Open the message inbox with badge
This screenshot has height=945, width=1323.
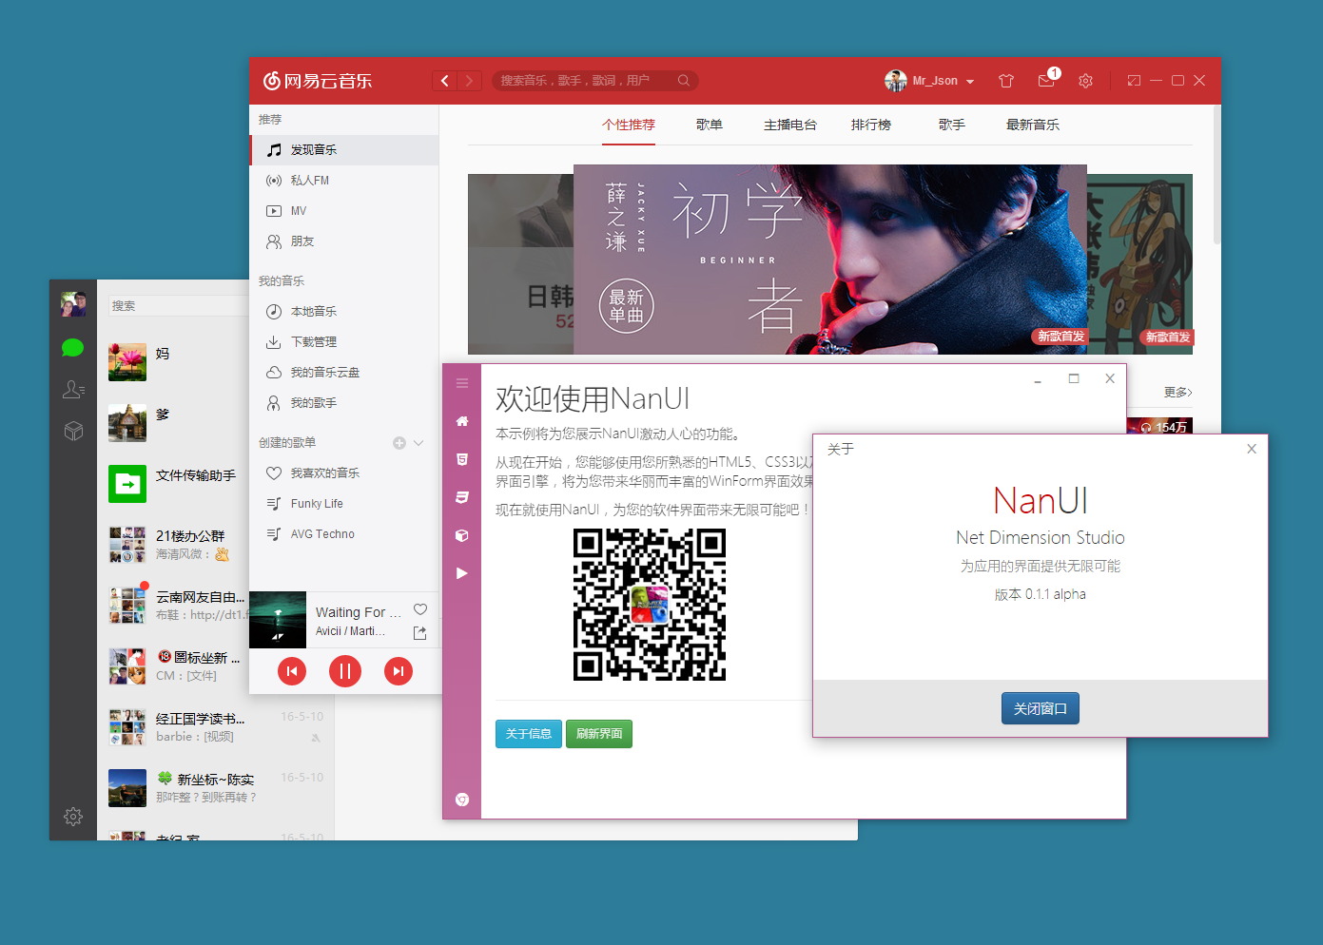coord(1047,80)
